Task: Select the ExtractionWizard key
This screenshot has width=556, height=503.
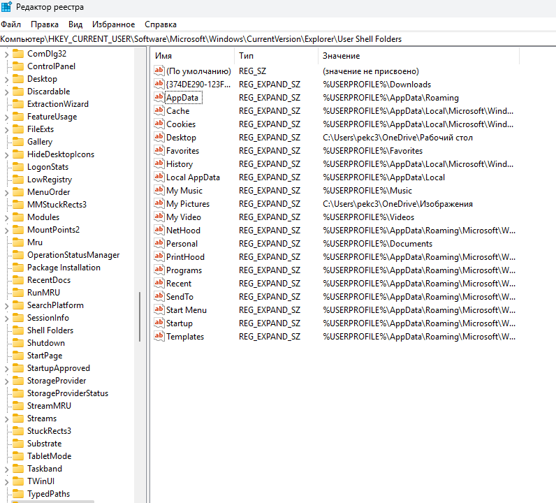Action: click(x=58, y=104)
